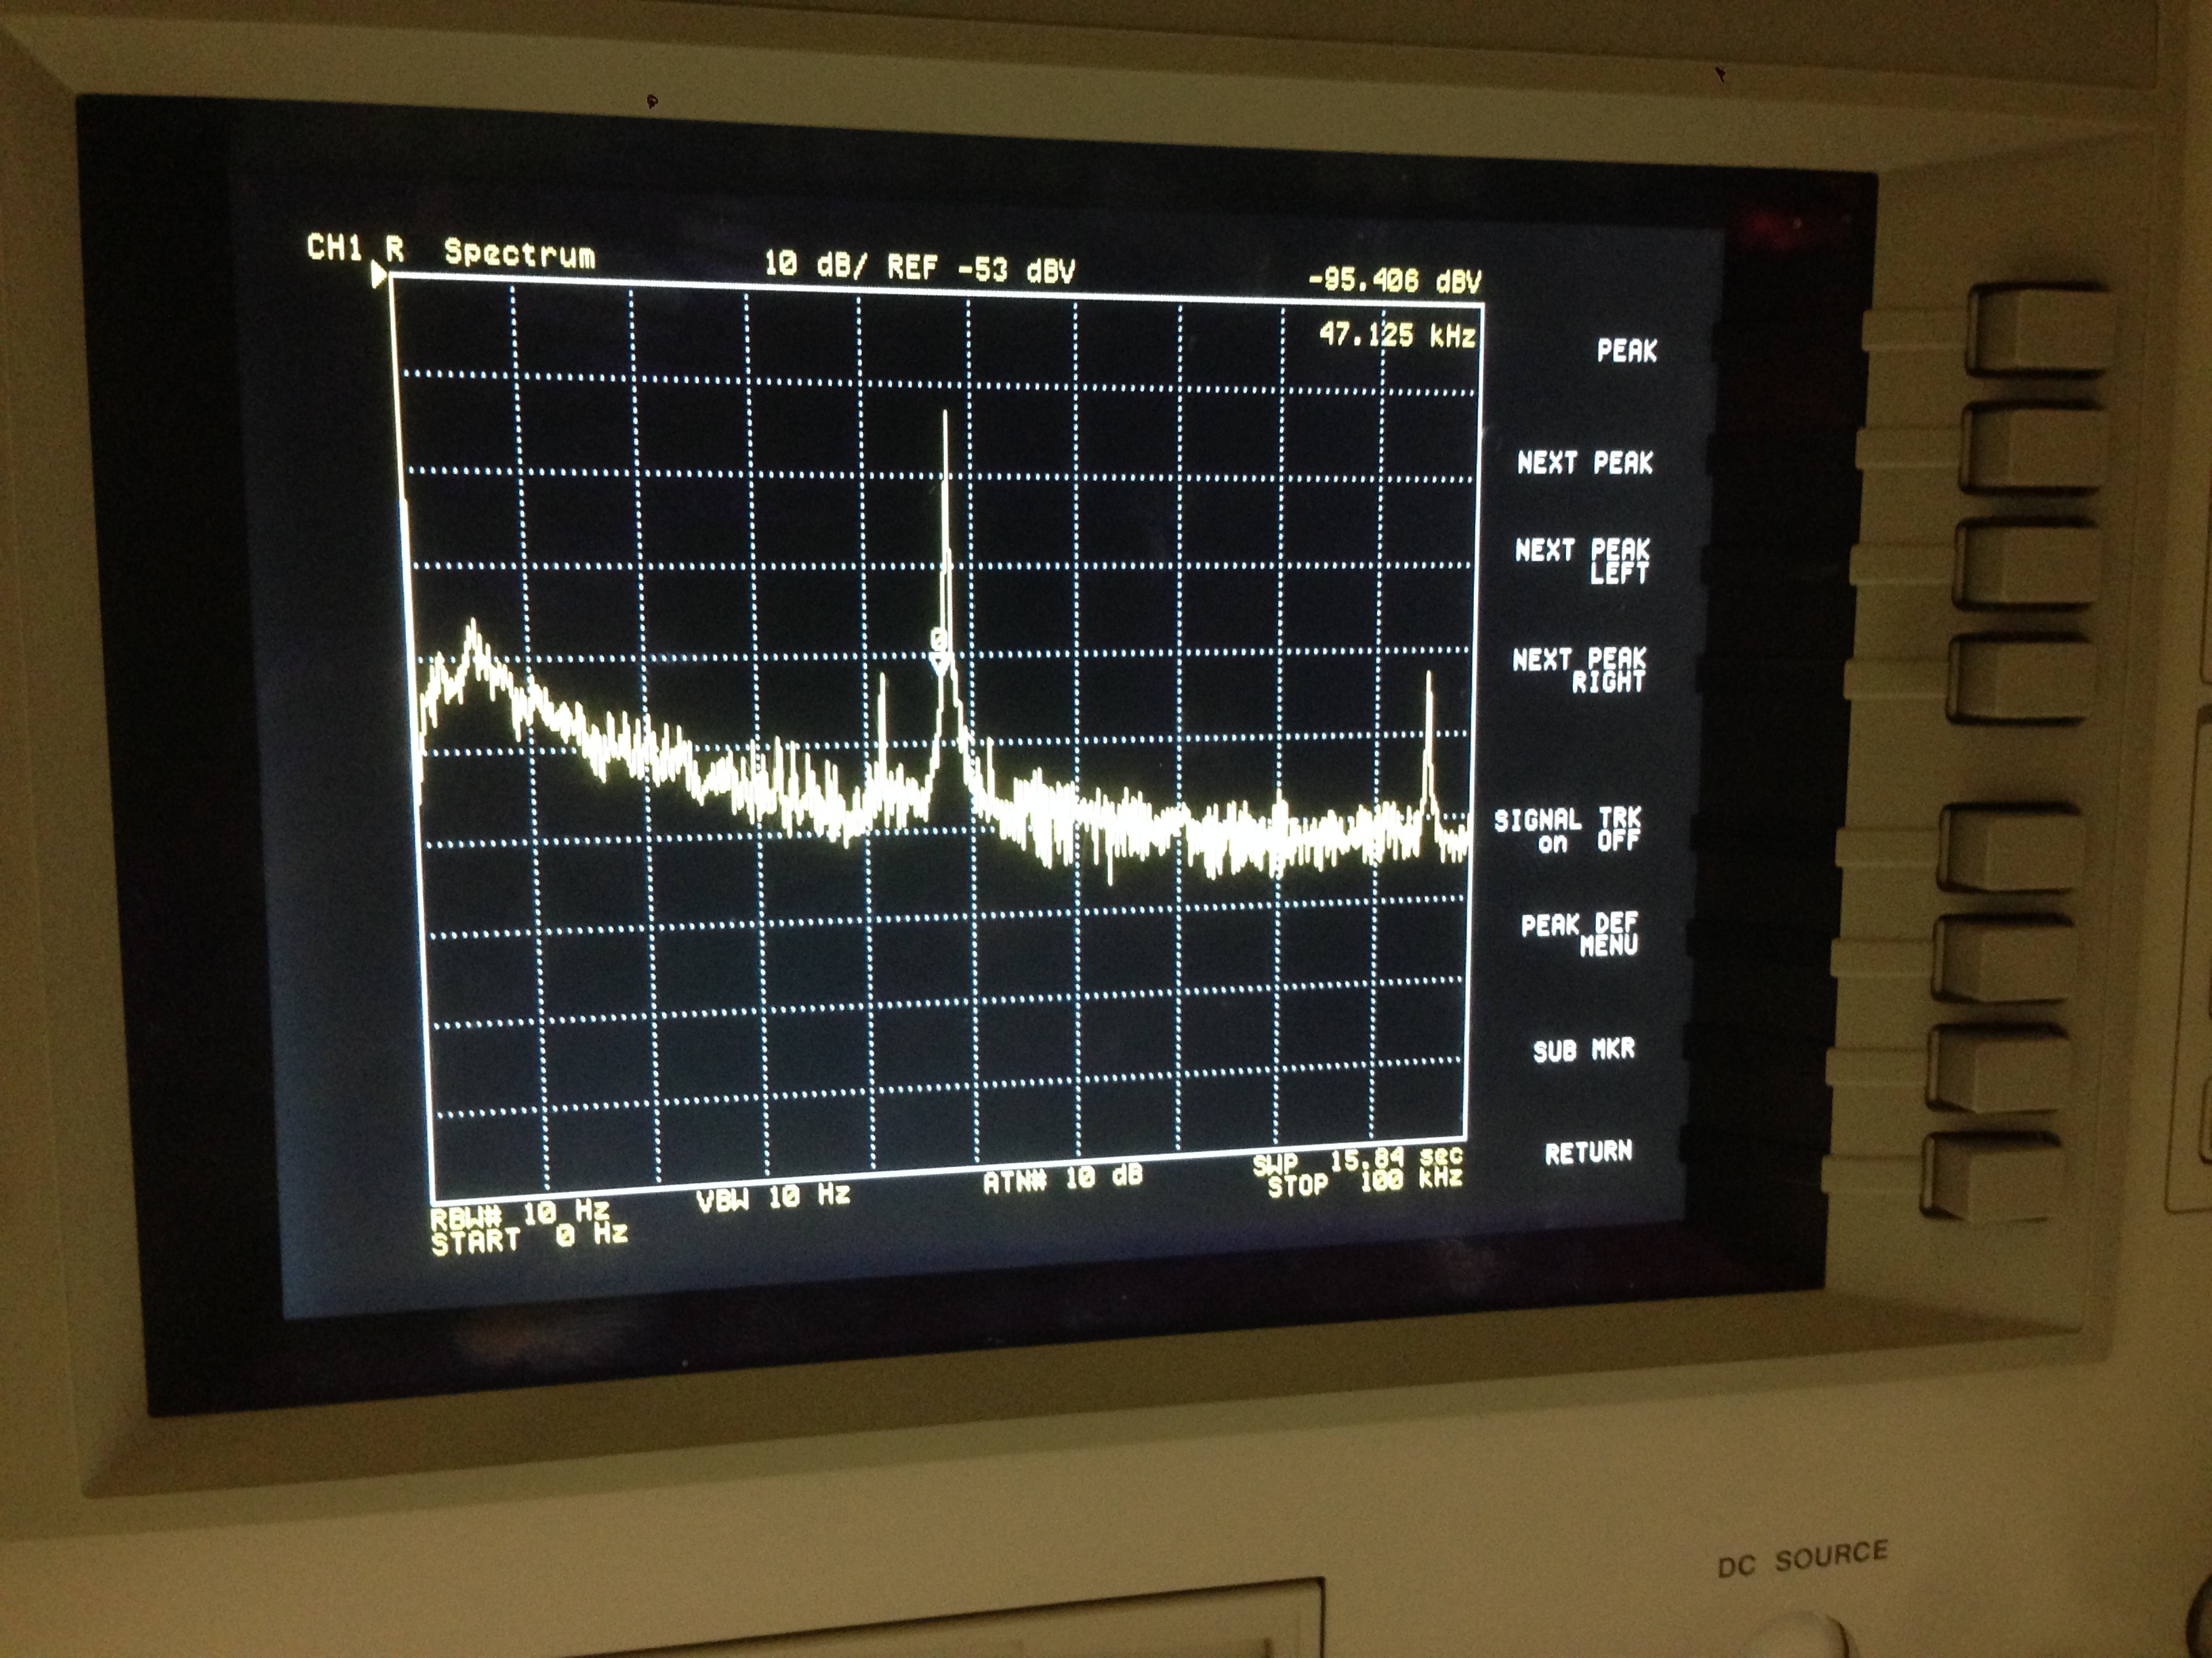Click the '47.125 kHz' marker frequency readout

[x=1398, y=335]
